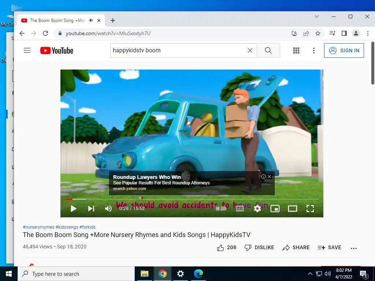This screenshot has height=281, width=375.
Task: Open the #kidssongs hashtag
Action: click(x=67, y=227)
